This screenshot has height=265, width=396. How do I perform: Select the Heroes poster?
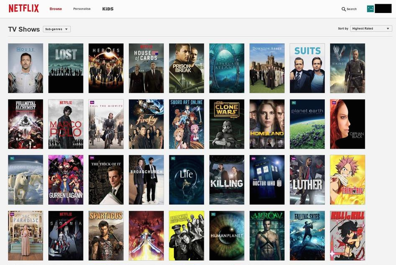click(106, 68)
